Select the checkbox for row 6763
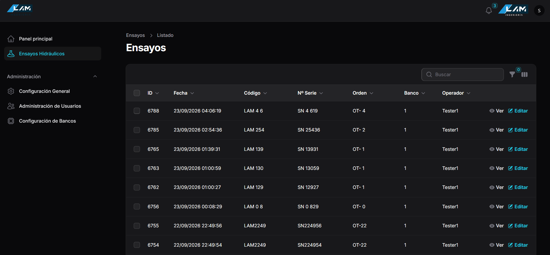 (137, 168)
